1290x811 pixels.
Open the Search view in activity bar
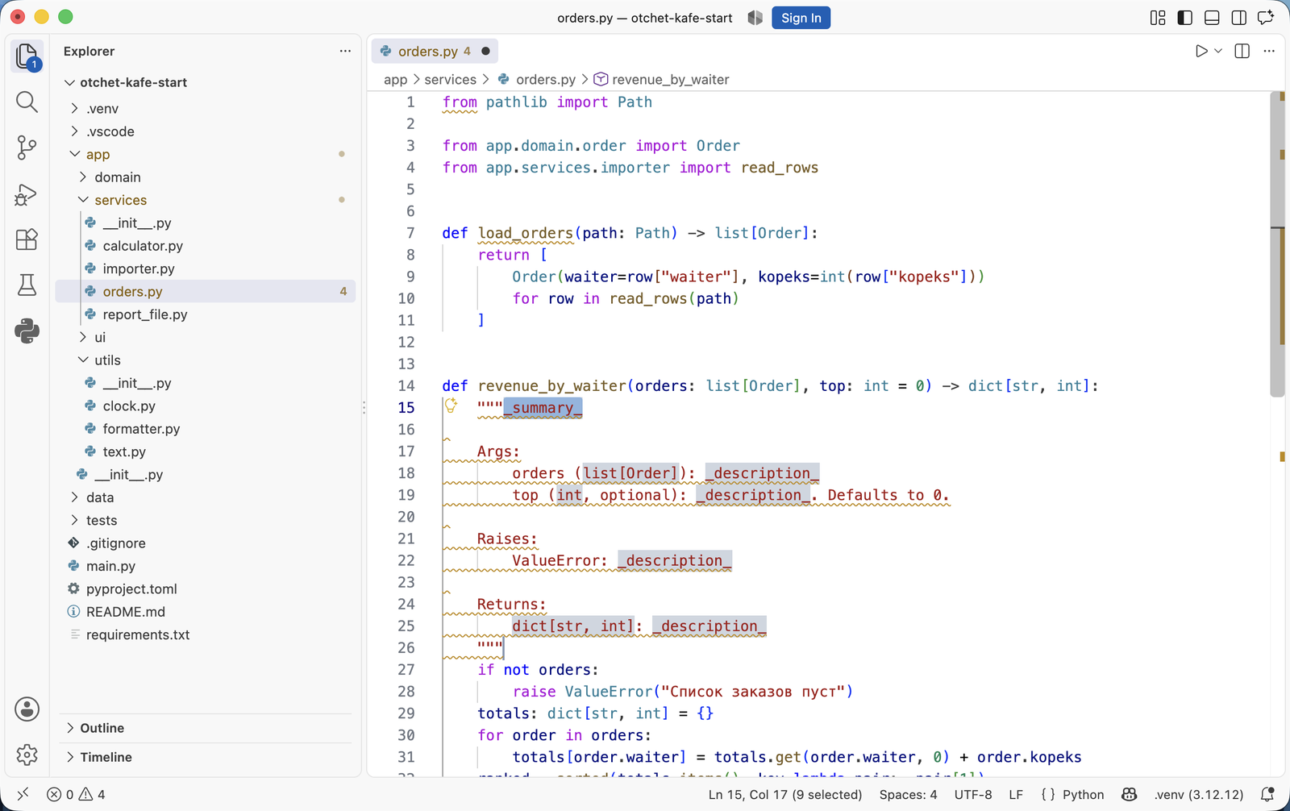pyautogui.click(x=27, y=102)
